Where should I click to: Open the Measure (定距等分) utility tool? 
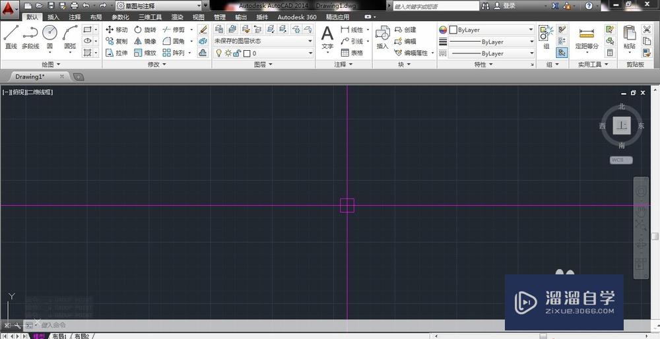pos(587,39)
